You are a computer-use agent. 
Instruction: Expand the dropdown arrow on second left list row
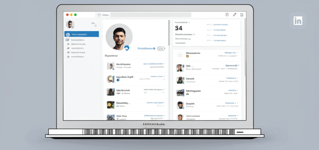tap(164, 76)
